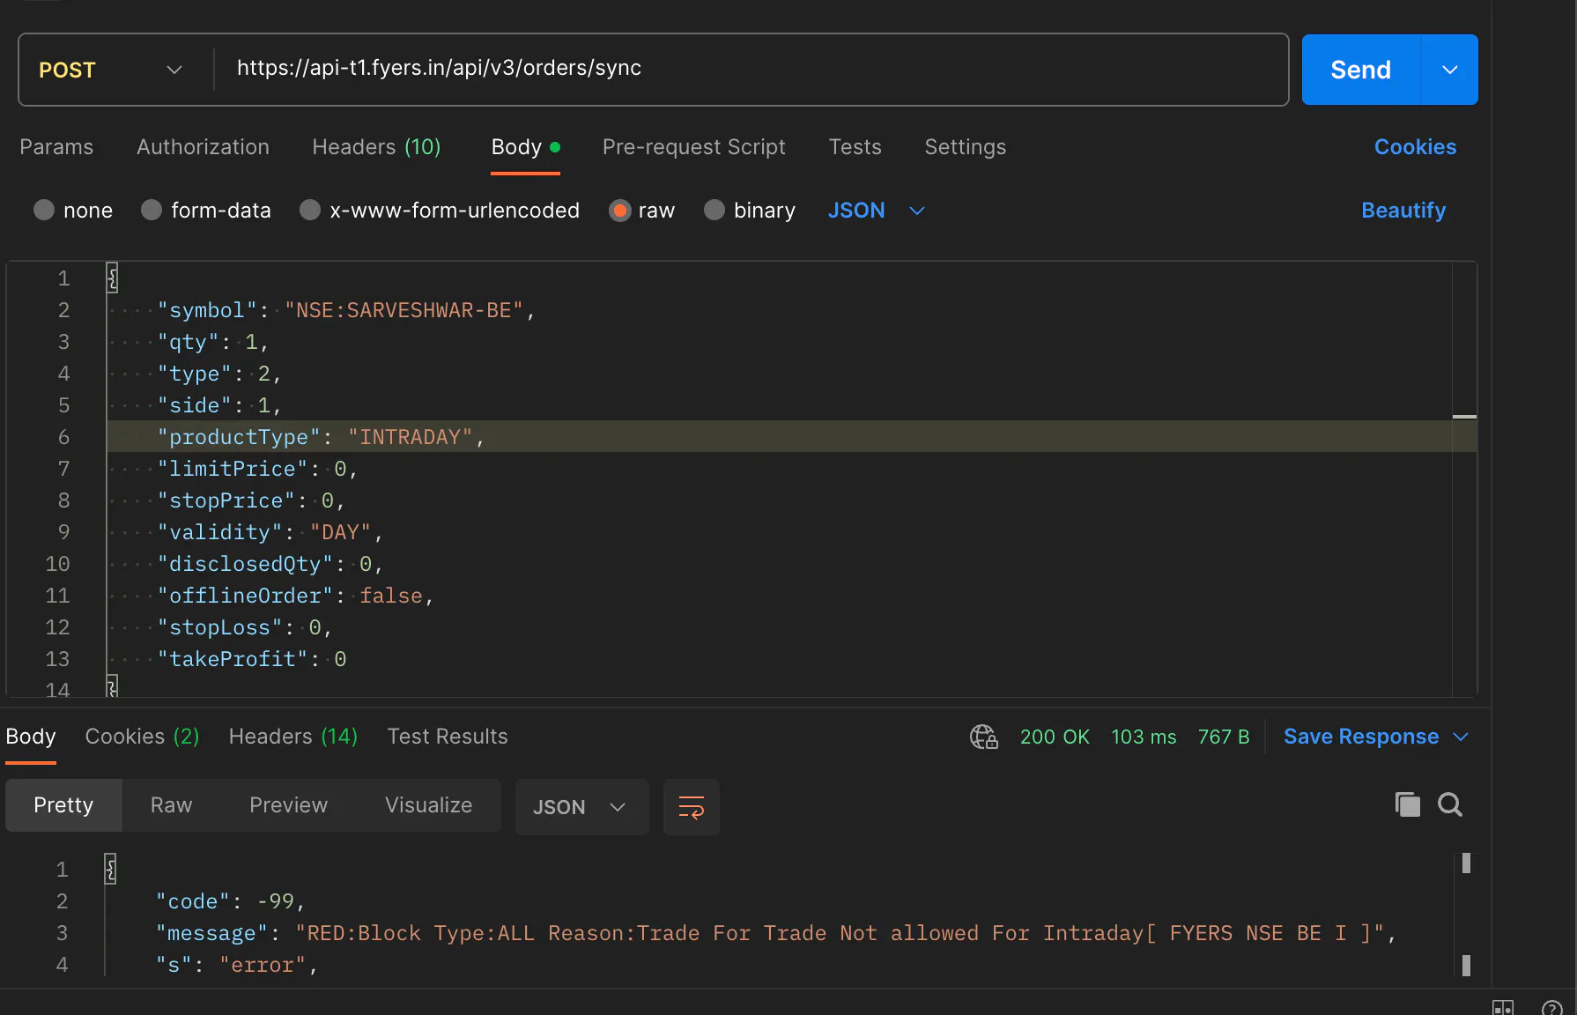The width and height of the screenshot is (1577, 1015).
Task: Choose the binary body type radio
Action: pyautogui.click(x=714, y=211)
